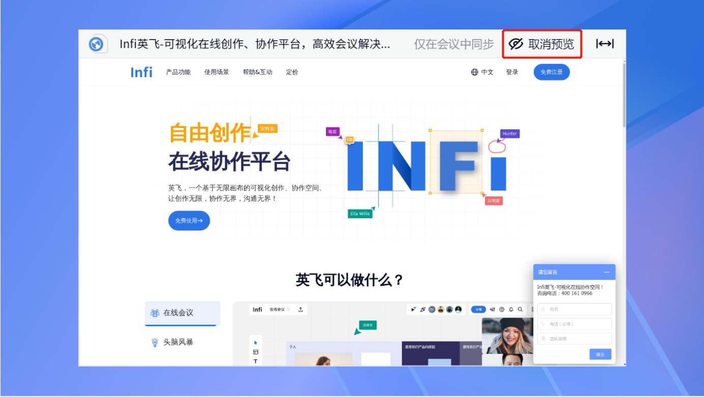The image size is (704, 397).
Task: Minimize the 请您留言 chat widget
Action: click(606, 273)
